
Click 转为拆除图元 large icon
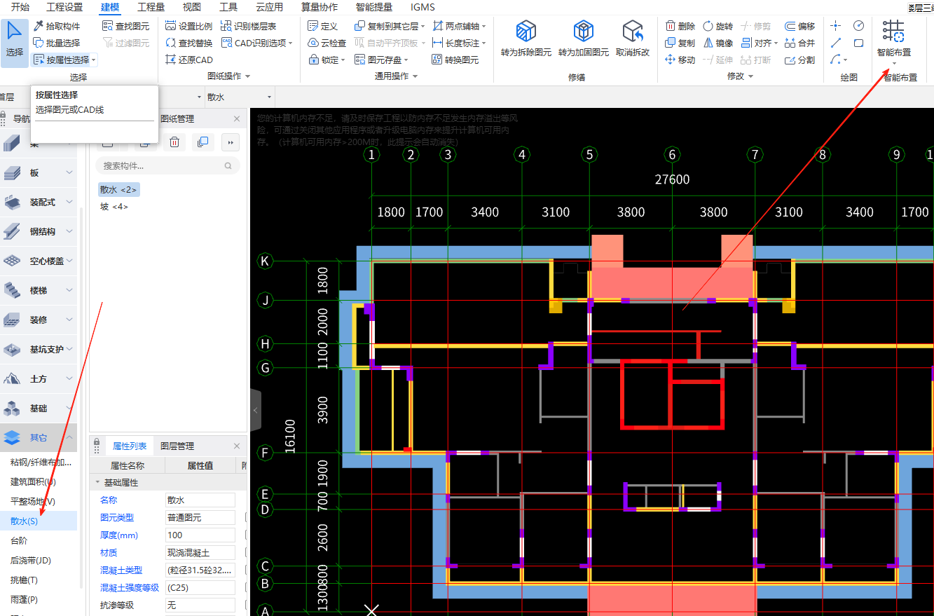pyautogui.click(x=526, y=39)
